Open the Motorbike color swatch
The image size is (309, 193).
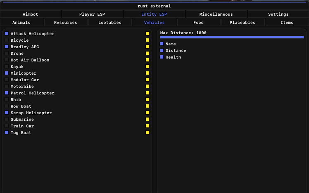coord(147,86)
